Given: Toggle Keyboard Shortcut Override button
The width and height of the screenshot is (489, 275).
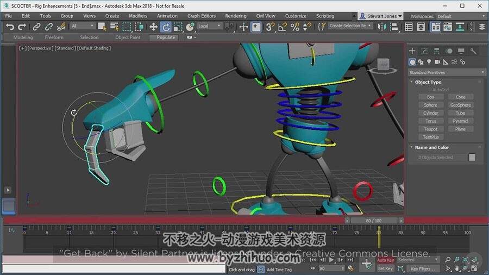Looking at the screenshot, I should click(x=256, y=27).
